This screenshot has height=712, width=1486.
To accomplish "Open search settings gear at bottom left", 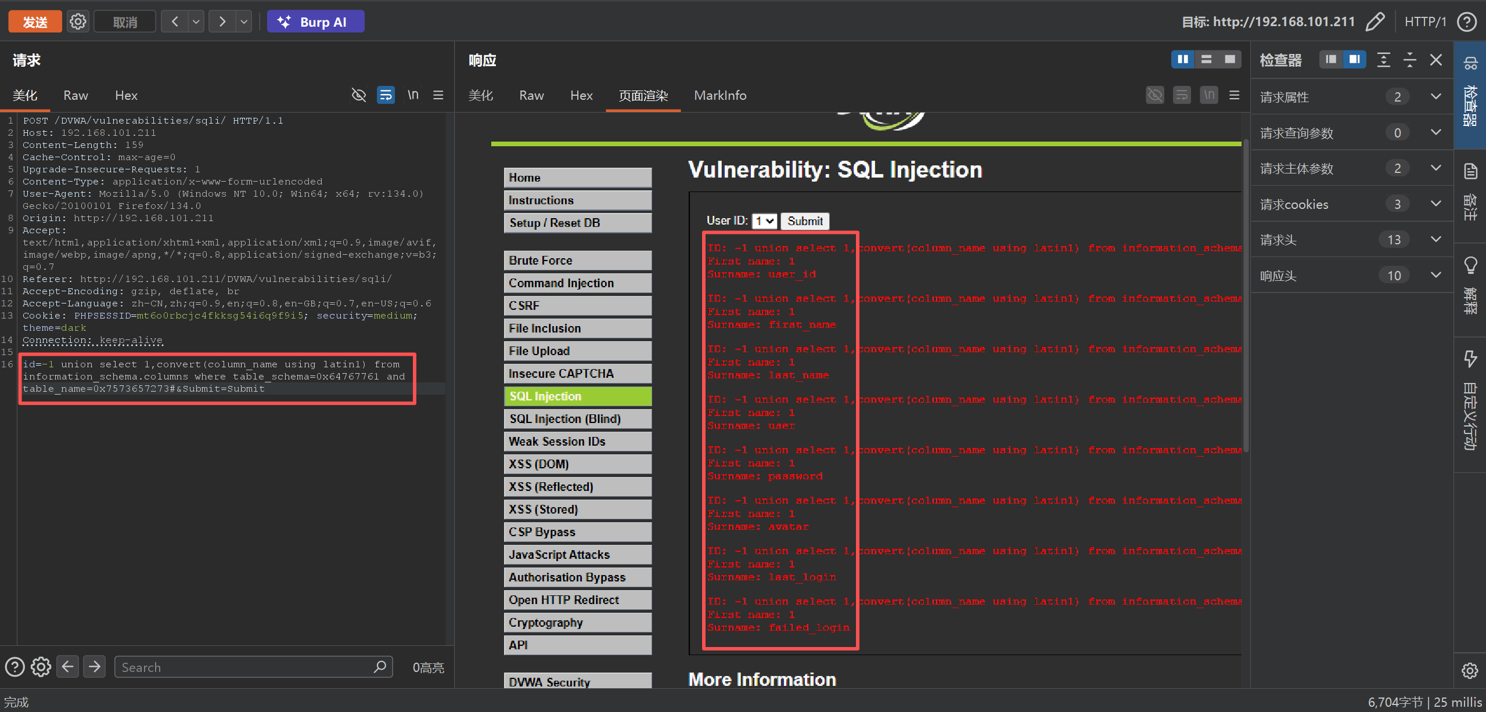I will coord(41,667).
